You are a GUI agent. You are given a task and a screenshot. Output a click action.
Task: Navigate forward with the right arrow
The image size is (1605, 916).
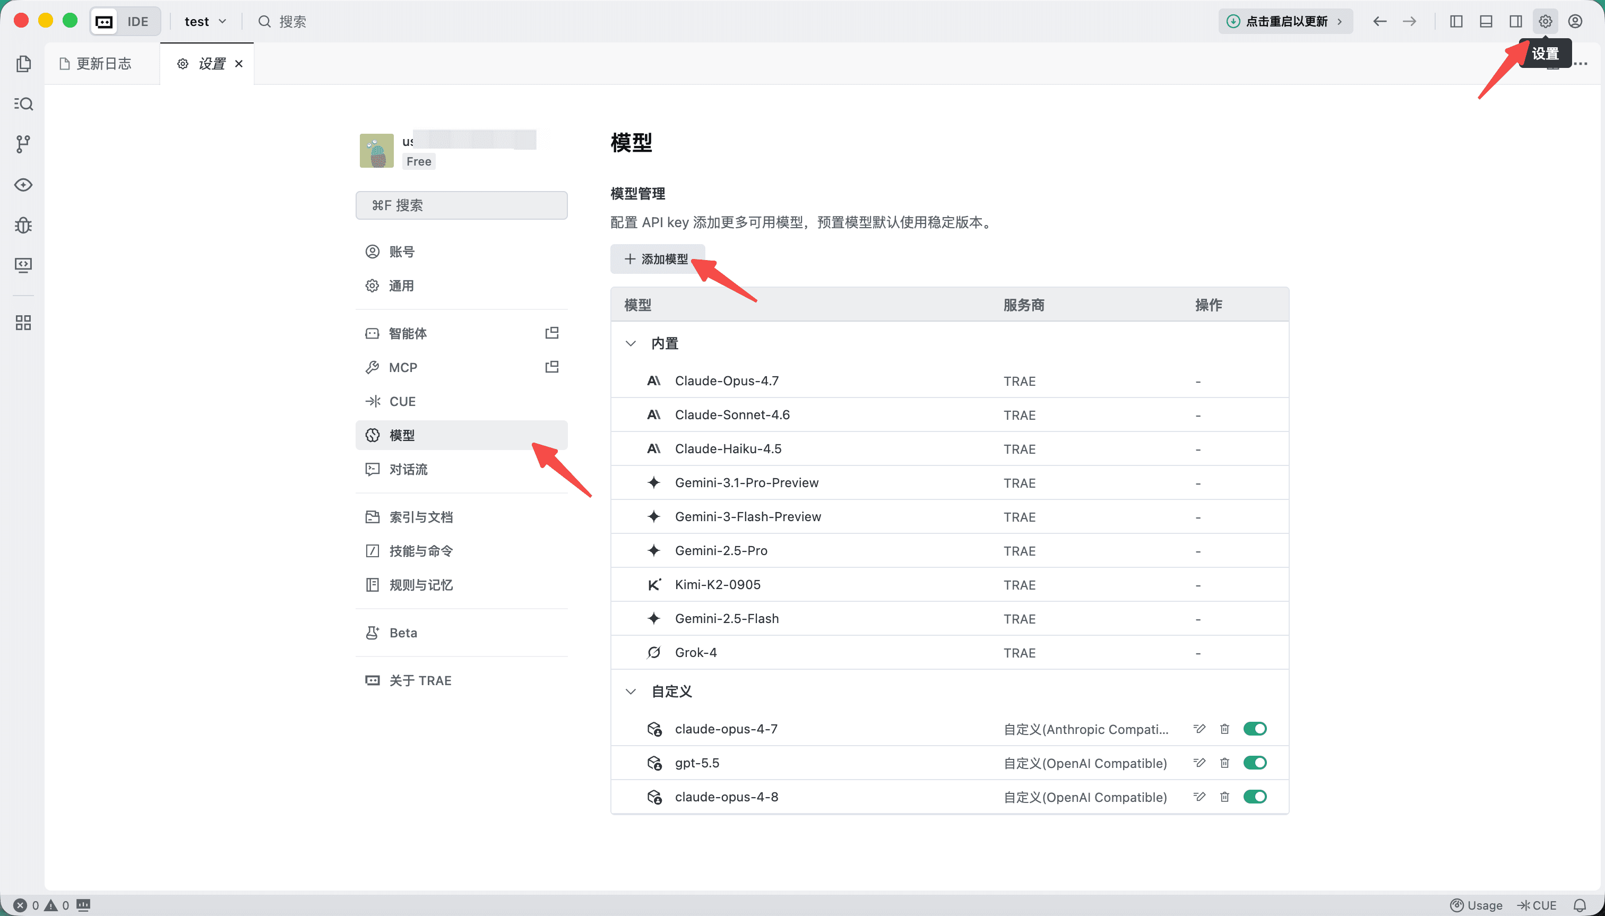(1409, 21)
